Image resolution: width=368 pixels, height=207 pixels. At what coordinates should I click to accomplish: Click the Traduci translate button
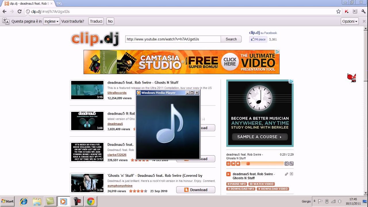[x=96, y=21]
